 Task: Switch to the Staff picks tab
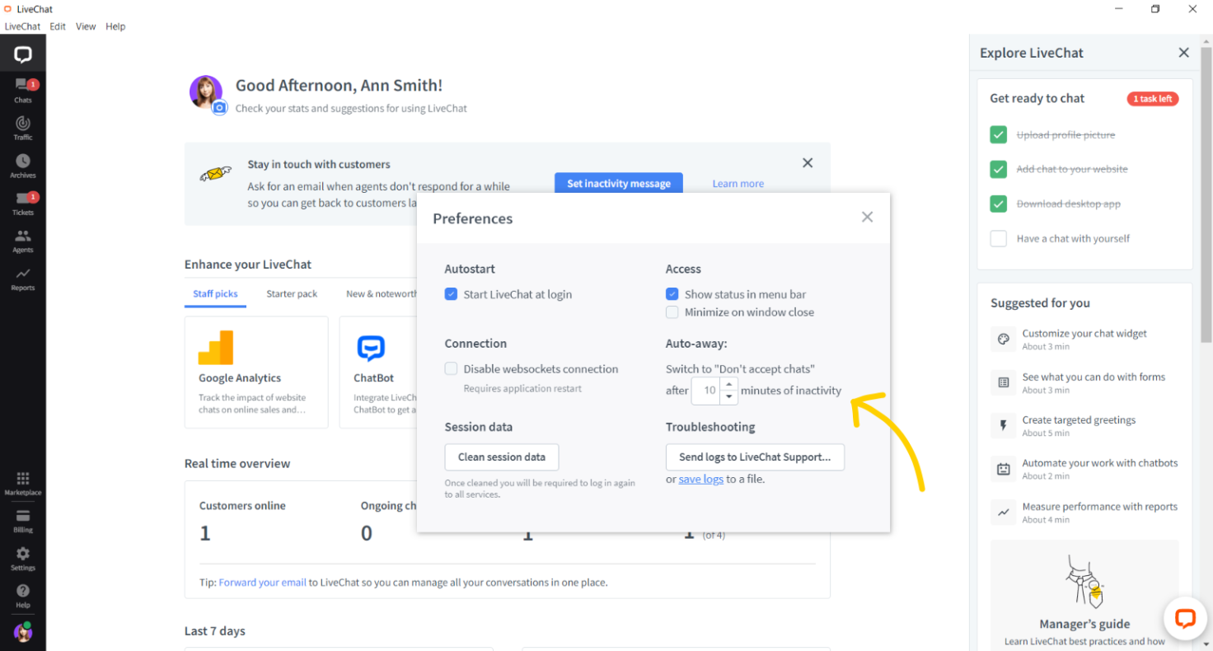tap(215, 294)
